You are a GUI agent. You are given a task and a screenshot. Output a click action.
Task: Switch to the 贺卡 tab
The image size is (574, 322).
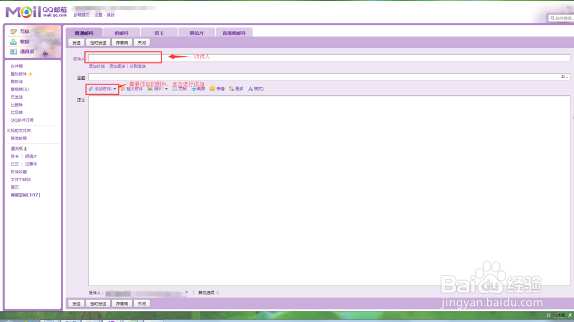tap(159, 33)
